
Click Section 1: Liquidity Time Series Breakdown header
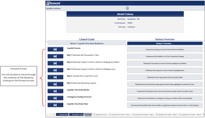point(87,44)
